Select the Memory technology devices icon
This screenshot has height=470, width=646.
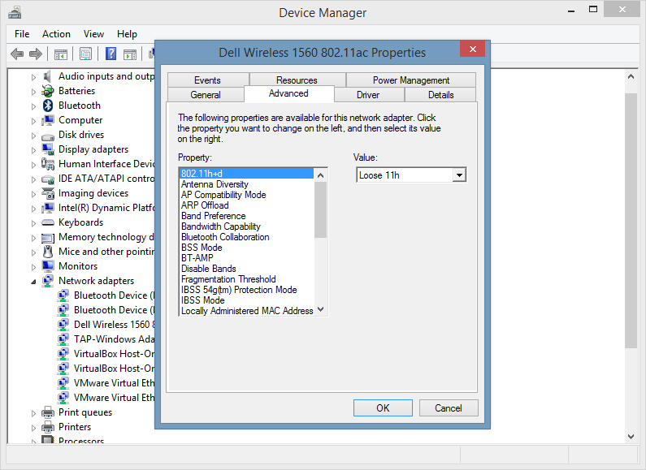pos(48,238)
